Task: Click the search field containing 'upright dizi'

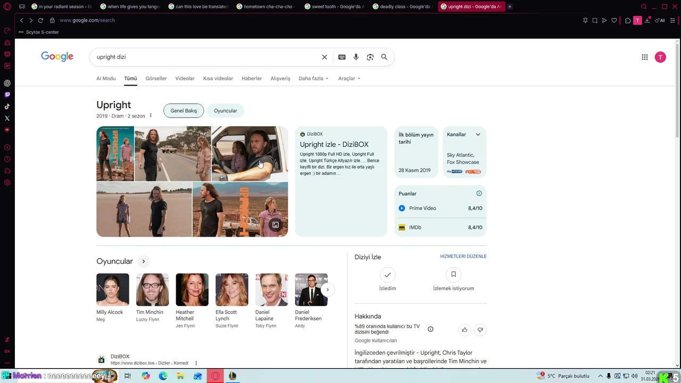Action: point(206,57)
